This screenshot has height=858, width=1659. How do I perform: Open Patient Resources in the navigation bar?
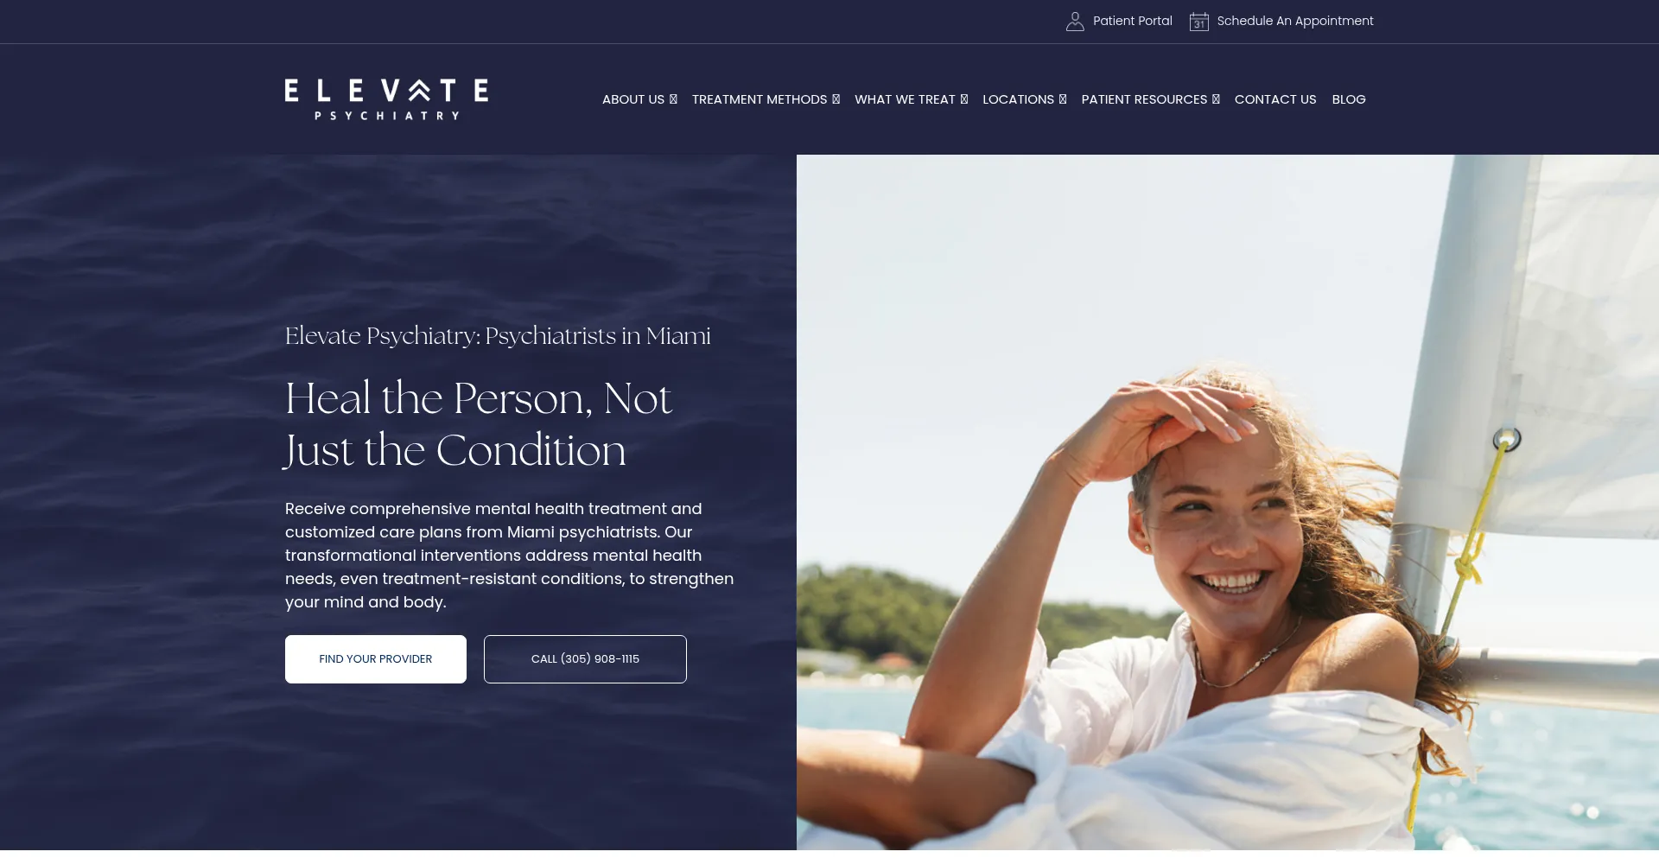1144,99
